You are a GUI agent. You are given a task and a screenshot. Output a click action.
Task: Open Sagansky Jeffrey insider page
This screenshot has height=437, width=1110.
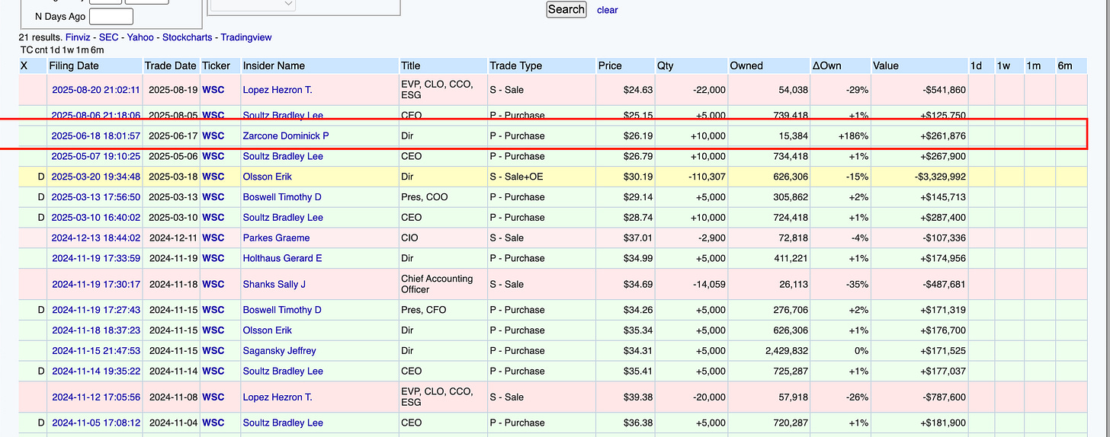coord(280,351)
